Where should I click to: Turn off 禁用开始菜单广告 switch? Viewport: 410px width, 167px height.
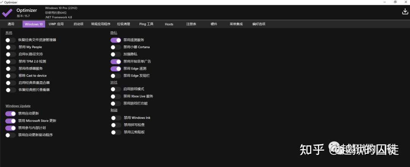(115, 61)
